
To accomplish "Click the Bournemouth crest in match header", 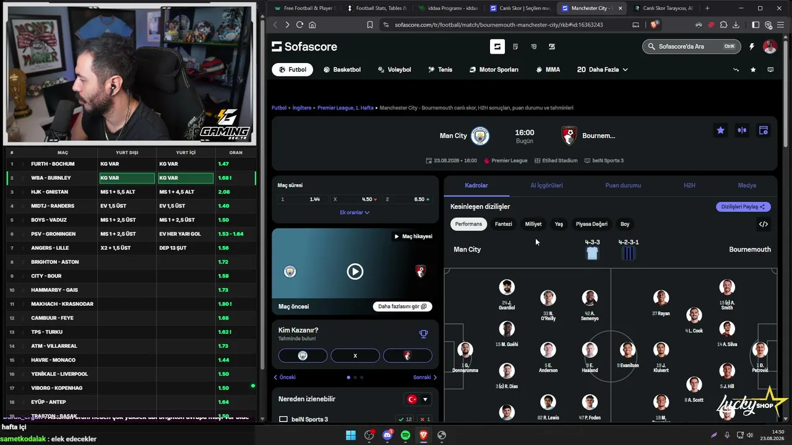I will [x=569, y=136].
